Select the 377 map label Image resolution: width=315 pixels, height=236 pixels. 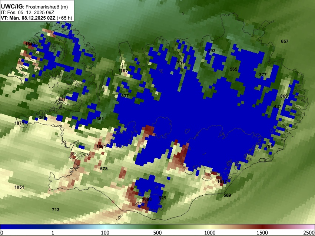(263, 75)
